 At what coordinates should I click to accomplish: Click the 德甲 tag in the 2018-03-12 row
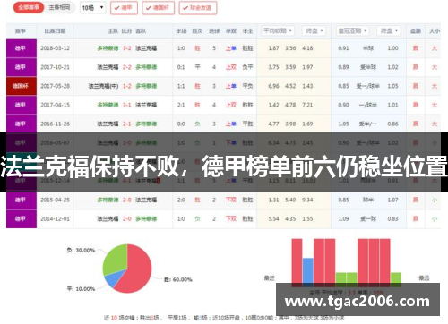[x=22, y=48]
